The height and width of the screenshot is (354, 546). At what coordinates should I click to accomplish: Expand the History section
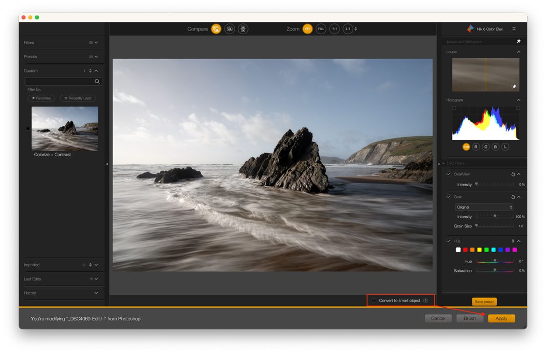point(96,293)
